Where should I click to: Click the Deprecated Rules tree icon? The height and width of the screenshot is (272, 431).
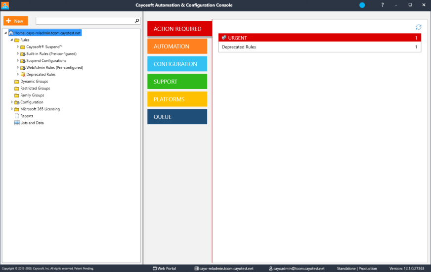click(x=23, y=75)
